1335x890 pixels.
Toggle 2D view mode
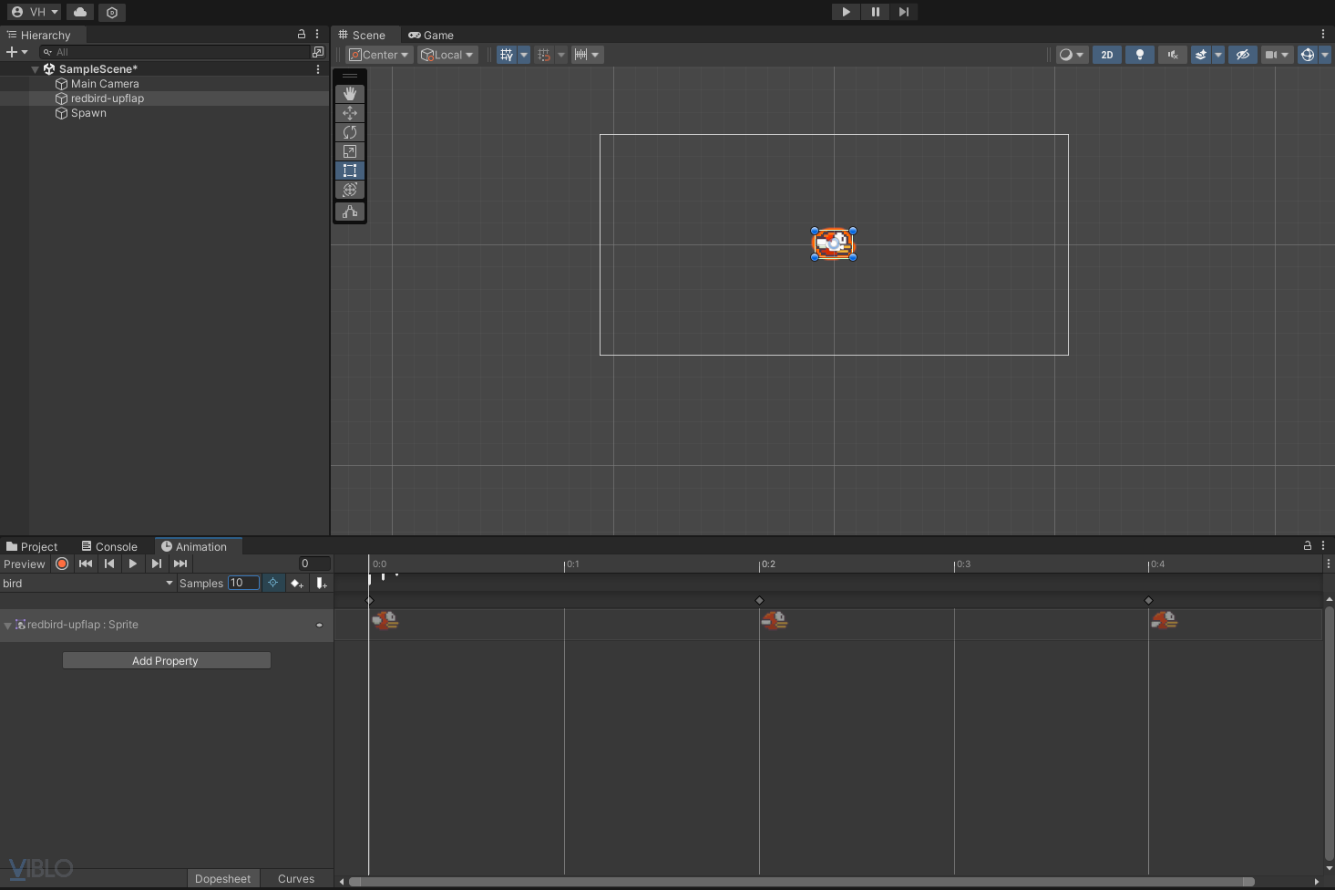[x=1106, y=55]
